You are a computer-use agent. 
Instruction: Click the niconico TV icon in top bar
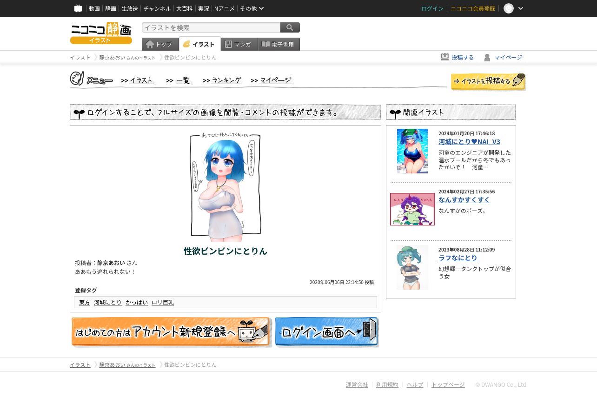[78, 8]
